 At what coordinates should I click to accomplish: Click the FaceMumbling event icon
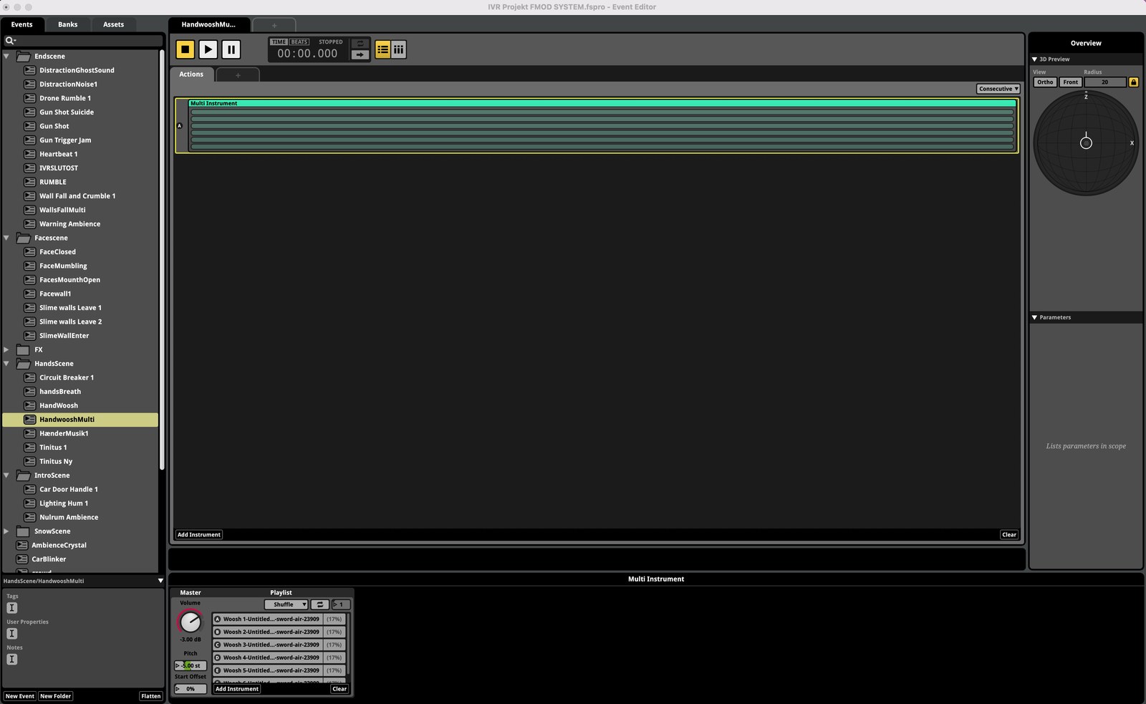point(29,266)
